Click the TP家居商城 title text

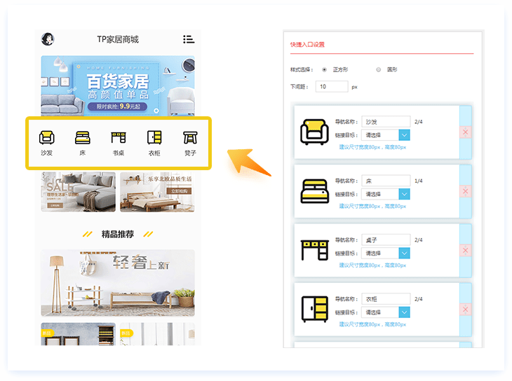(118, 39)
